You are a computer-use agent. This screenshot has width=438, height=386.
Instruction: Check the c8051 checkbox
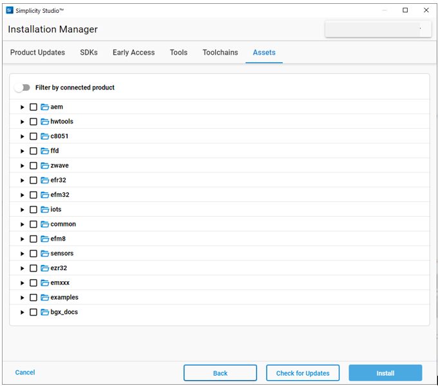(33, 136)
